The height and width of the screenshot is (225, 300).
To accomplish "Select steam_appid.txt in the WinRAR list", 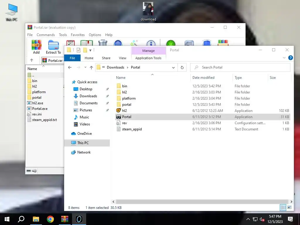I will tap(42, 120).
